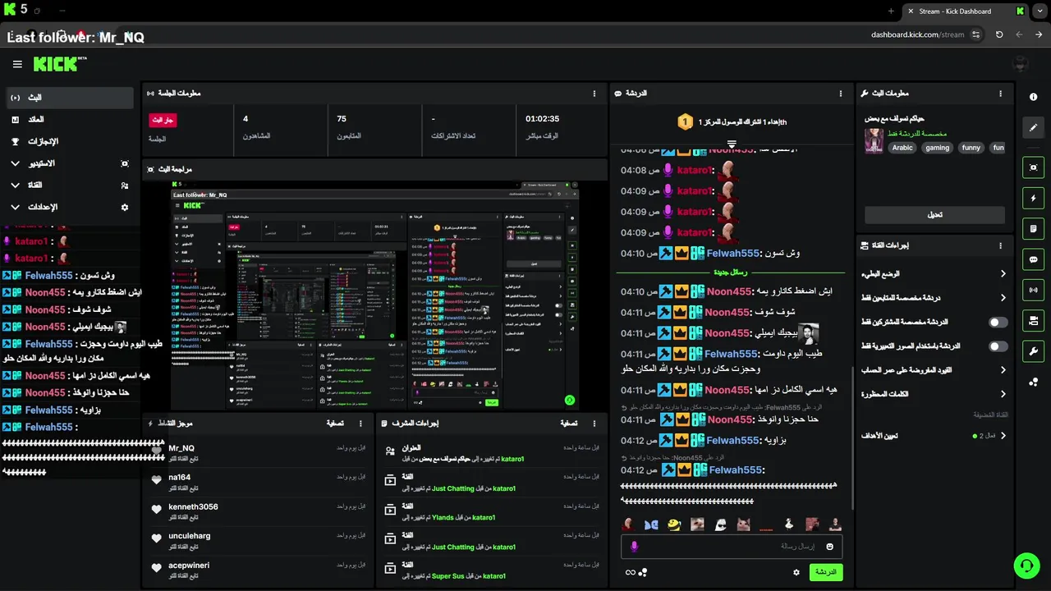Click the pencil edit icon in right sidebar
The width and height of the screenshot is (1051, 591).
click(x=1033, y=128)
